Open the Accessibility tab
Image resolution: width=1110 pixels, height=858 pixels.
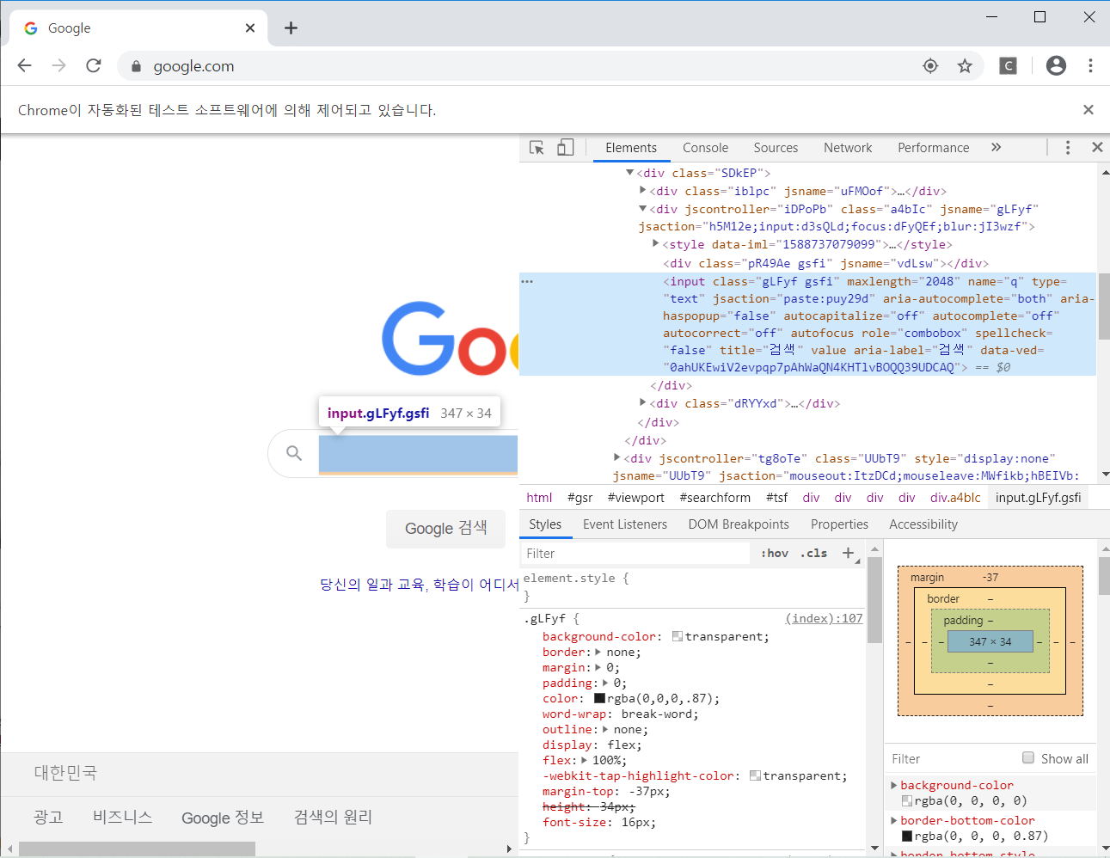(923, 524)
